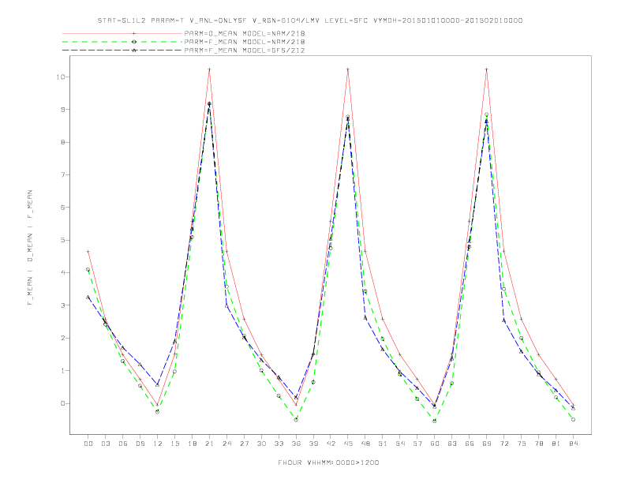The height and width of the screenshot is (483, 625).
Task: Click forecast hour label 57 on x-axis
Action: click(x=417, y=444)
